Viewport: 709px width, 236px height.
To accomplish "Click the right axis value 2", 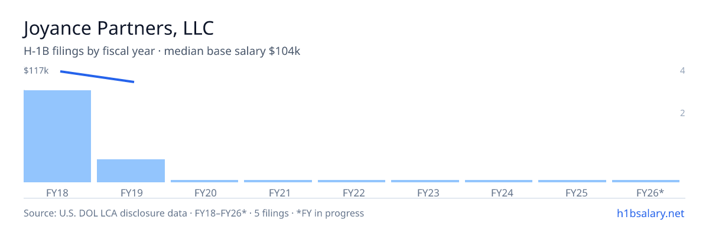I will 682,113.
